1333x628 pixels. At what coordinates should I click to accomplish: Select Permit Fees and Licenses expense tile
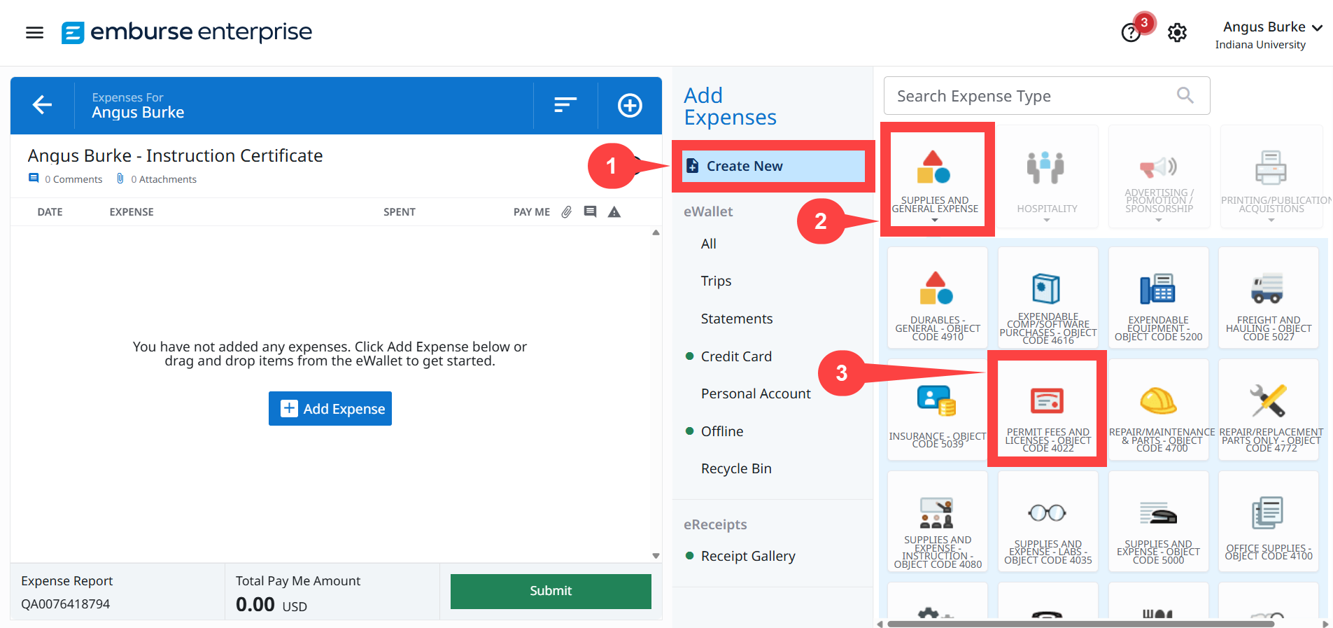click(x=1047, y=410)
